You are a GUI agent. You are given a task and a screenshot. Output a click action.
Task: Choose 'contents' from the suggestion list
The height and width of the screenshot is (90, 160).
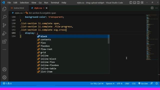click(72, 39)
